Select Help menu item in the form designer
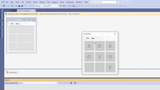The image size is (160, 90). click(17, 24)
